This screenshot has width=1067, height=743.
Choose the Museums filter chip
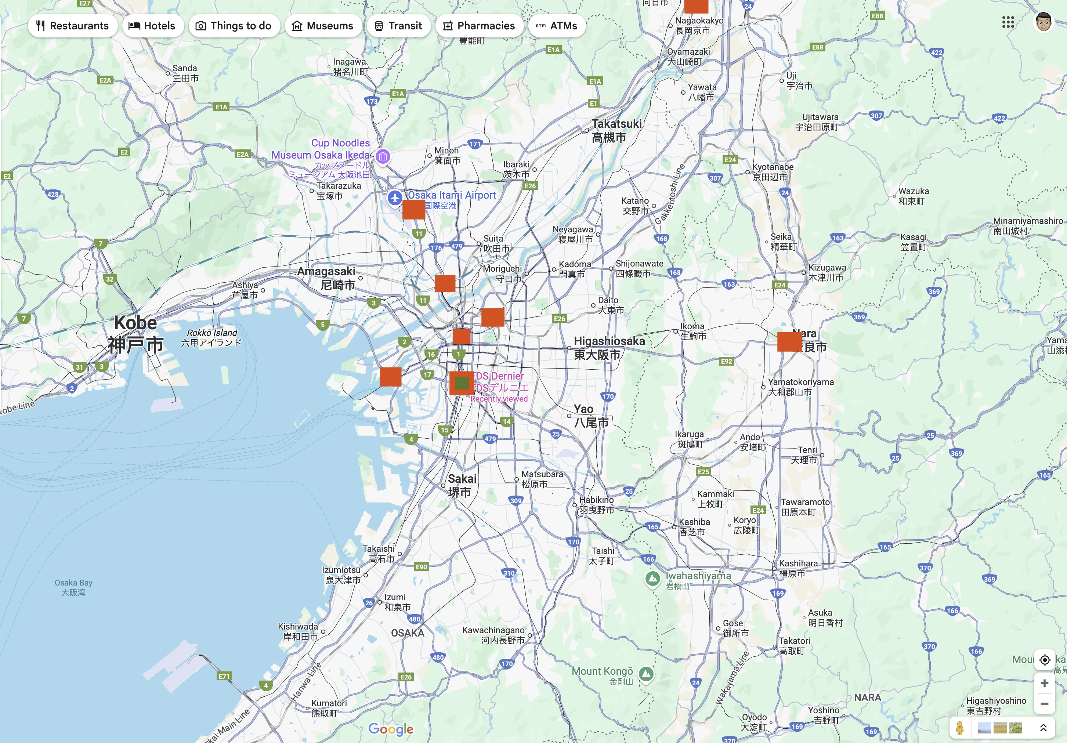pos(322,26)
